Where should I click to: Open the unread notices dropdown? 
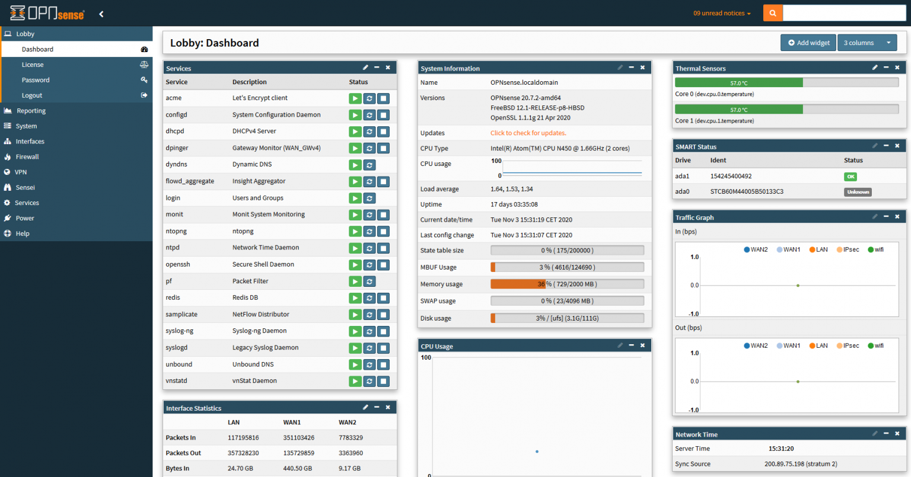[722, 13]
